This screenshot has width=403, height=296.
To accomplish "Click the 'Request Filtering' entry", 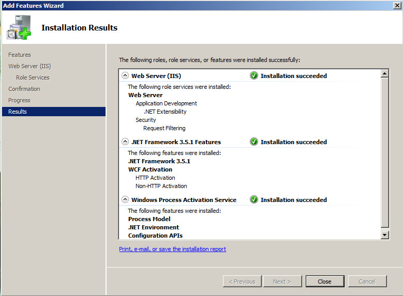I will click(x=164, y=128).
